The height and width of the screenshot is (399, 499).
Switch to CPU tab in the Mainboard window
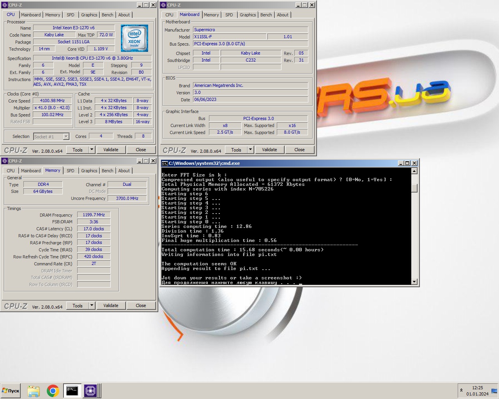(x=169, y=15)
